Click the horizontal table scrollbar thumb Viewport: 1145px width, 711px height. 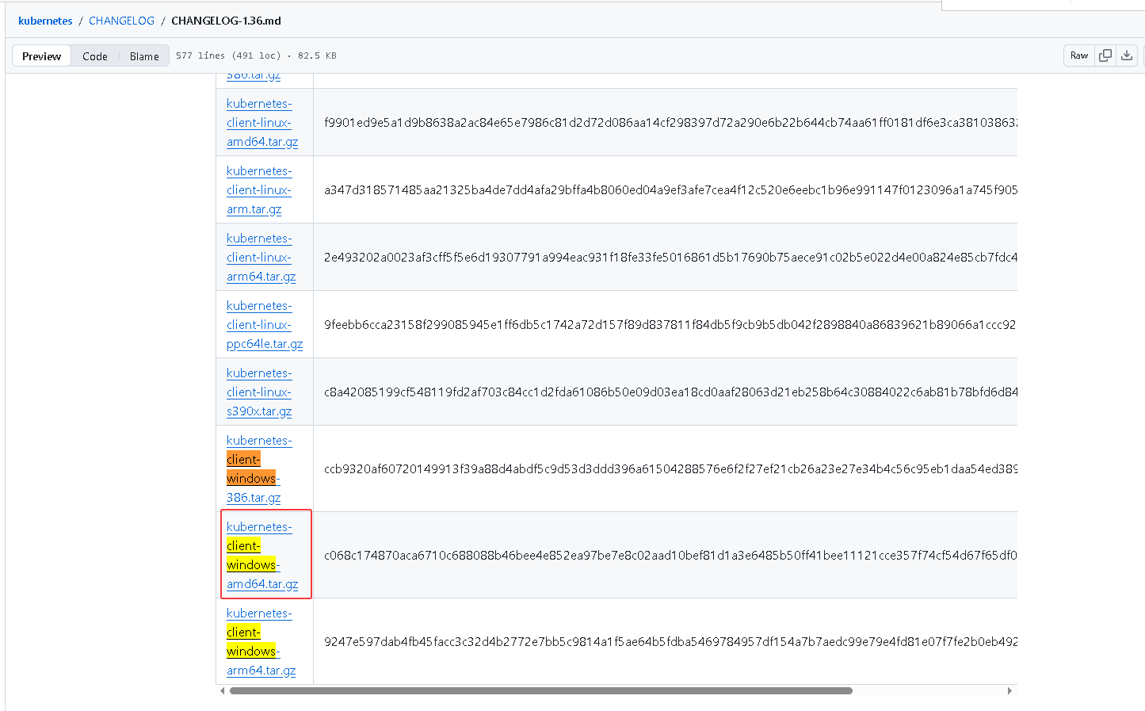[x=541, y=690]
